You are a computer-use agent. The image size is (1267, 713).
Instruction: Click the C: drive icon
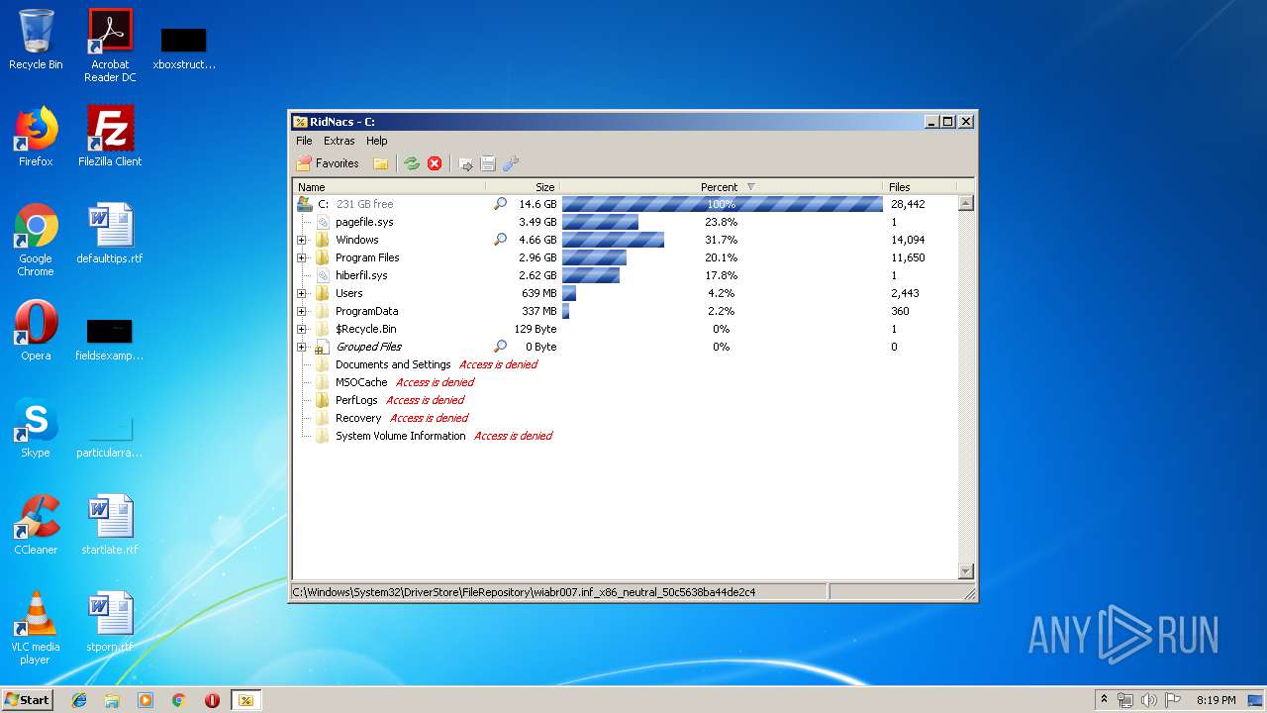(x=305, y=204)
